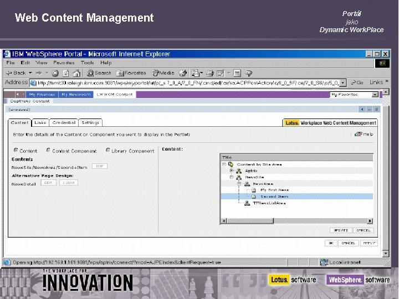Open the Help menu

(106, 63)
